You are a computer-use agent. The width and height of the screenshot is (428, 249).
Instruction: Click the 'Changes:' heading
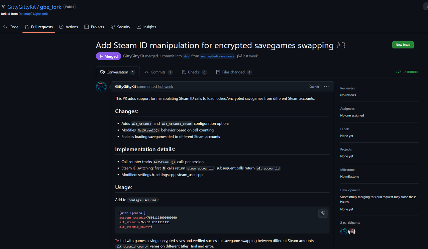click(127, 111)
